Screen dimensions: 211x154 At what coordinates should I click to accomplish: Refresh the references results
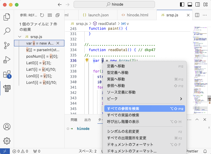point(42,15)
